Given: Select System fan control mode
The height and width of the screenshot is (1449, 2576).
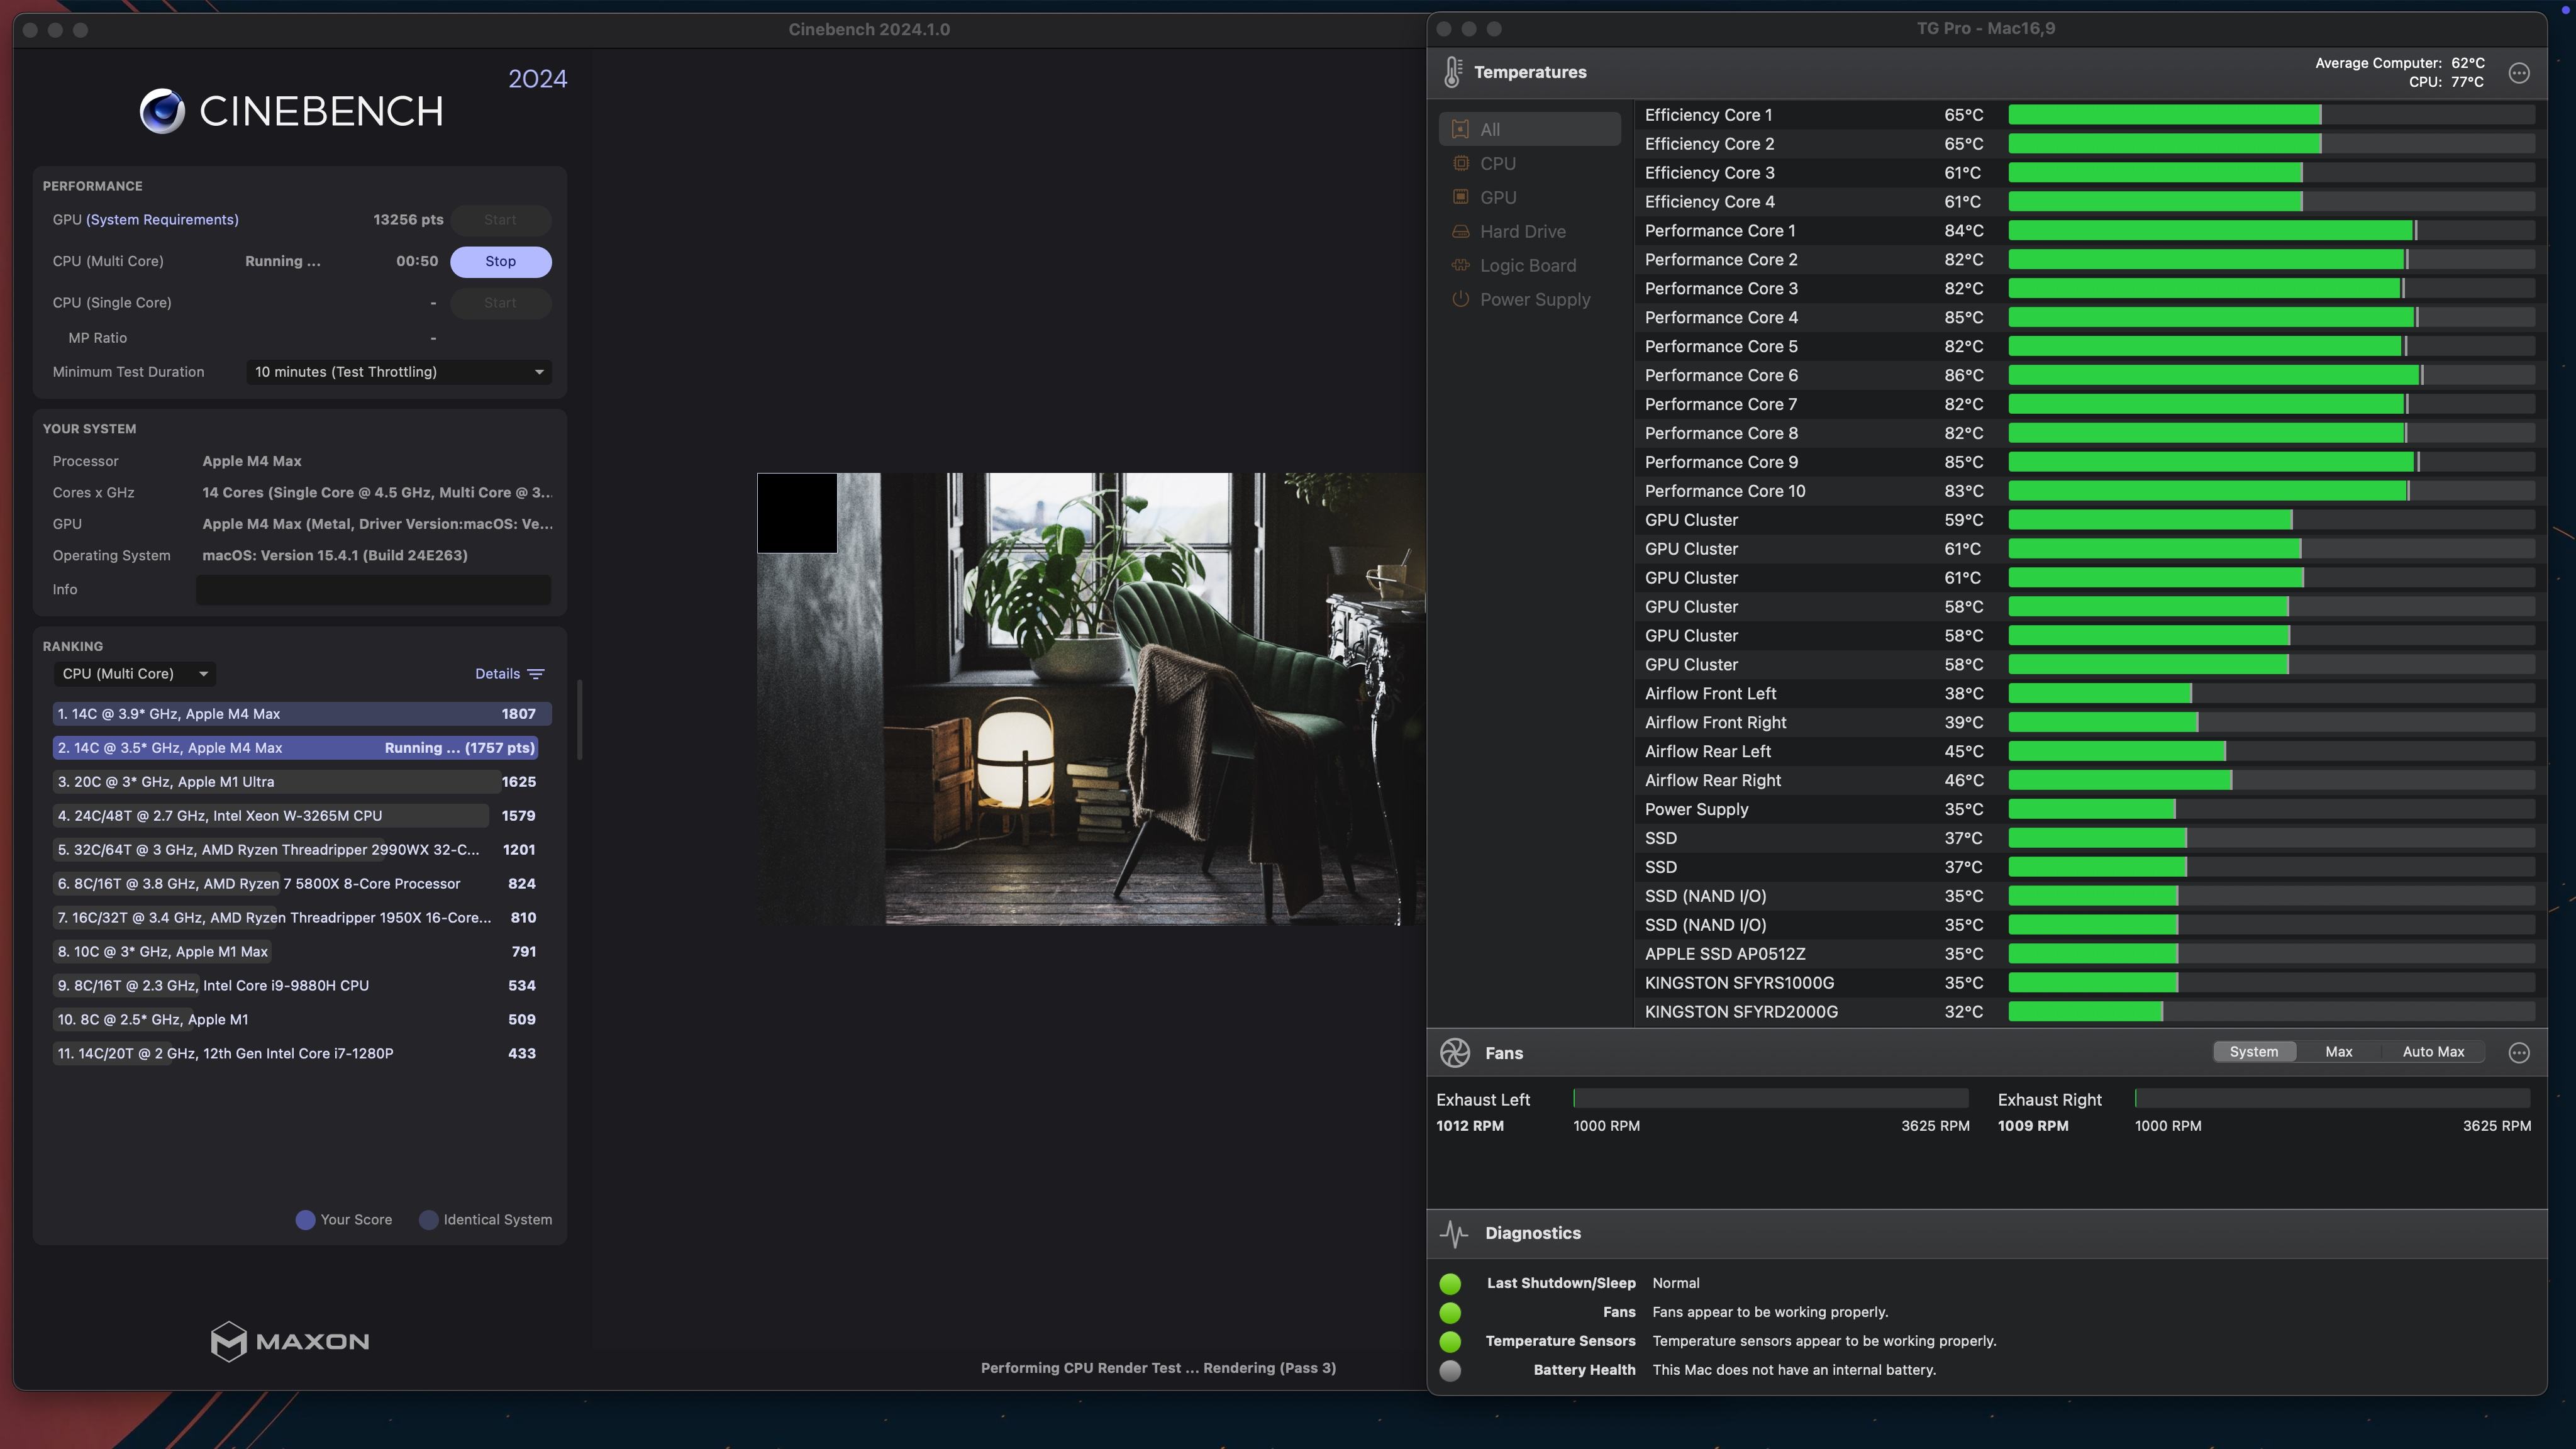Looking at the screenshot, I should pos(2253,1052).
